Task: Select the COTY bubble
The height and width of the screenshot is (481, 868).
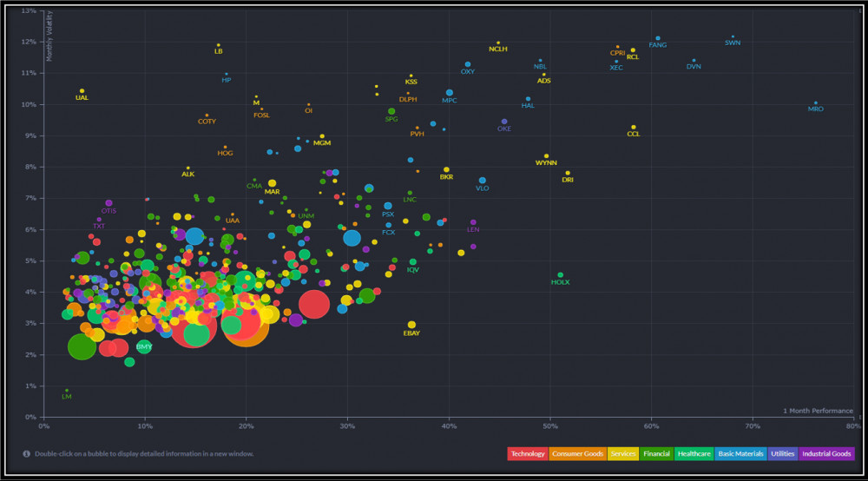Action: tap(207, 115)
